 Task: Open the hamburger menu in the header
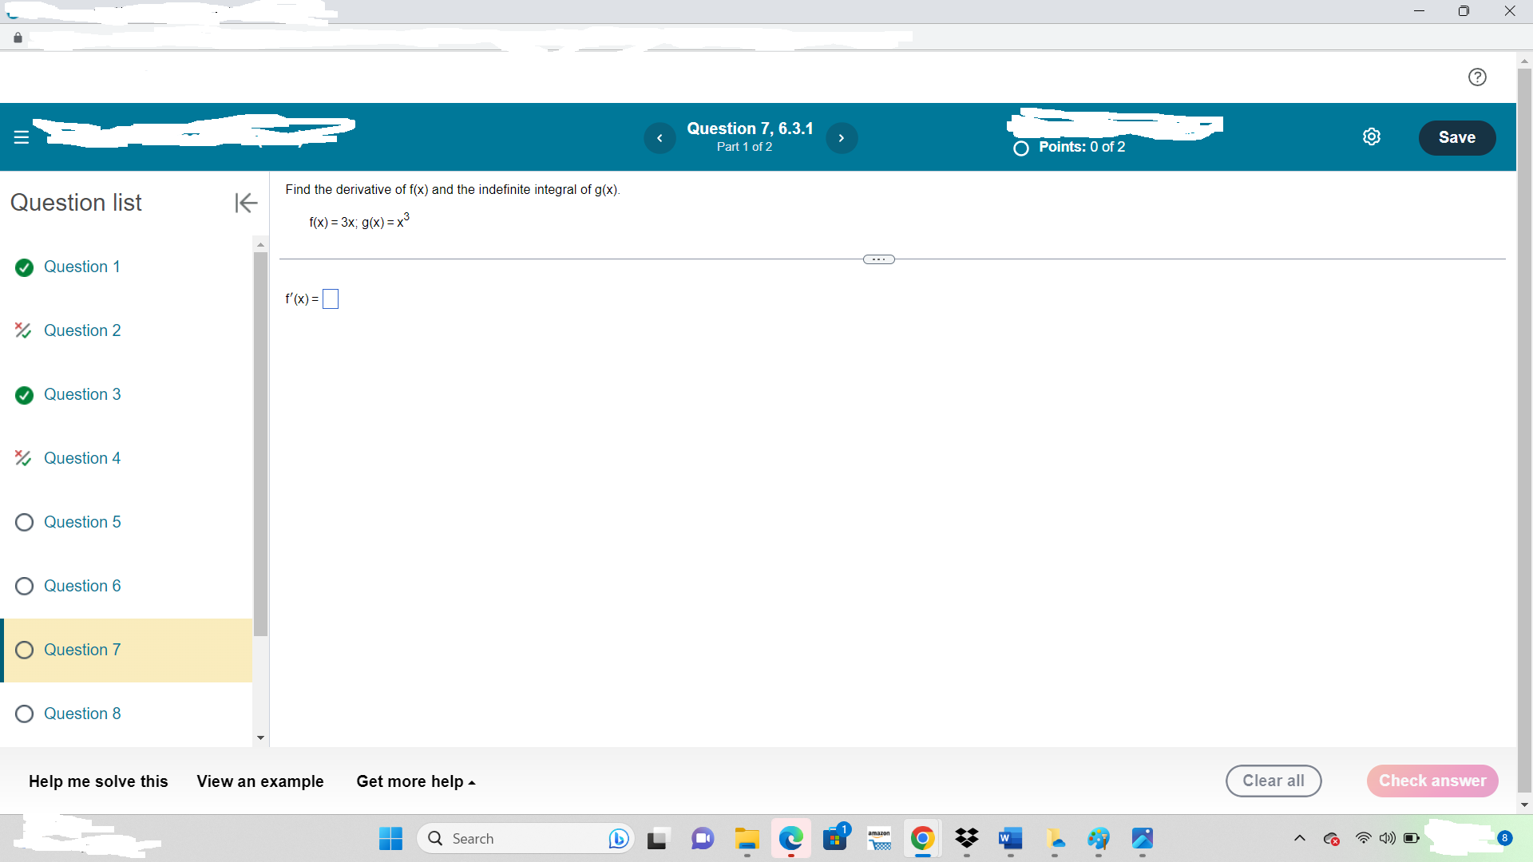22,137
